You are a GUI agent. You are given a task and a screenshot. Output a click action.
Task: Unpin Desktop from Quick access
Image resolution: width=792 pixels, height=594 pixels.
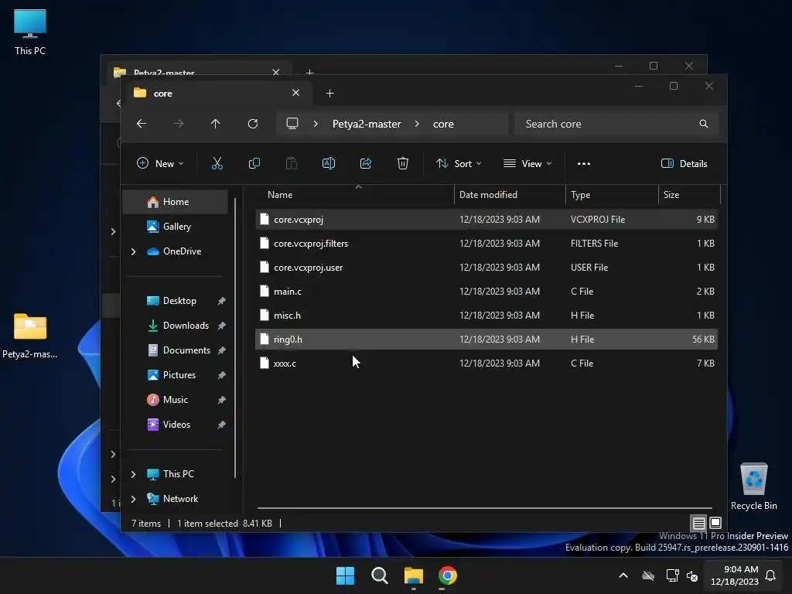pyautogui.click(x=221, y=301)
